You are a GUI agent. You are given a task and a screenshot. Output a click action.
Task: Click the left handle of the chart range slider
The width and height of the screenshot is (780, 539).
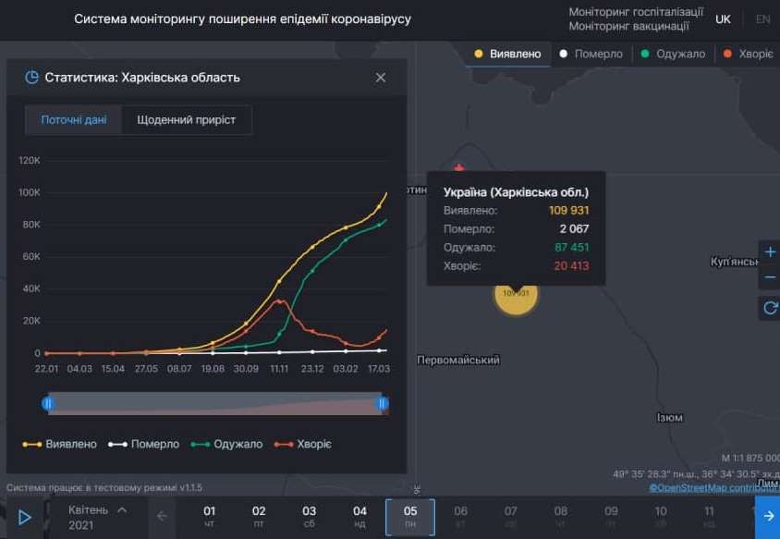pos(47,403)
